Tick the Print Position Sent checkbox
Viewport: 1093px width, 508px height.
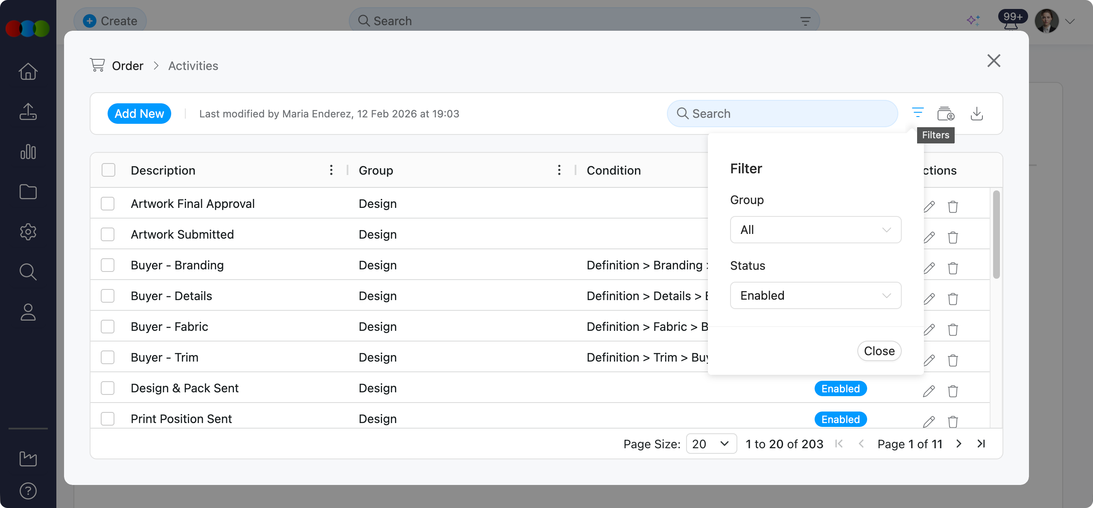pyautogui.click(x=108, y=419)
